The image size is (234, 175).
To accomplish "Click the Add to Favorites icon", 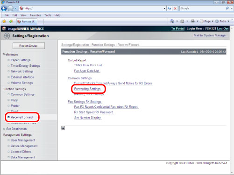I will click(x=11, y=21).
